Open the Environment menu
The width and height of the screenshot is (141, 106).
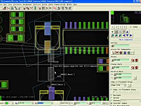[27, 4]
